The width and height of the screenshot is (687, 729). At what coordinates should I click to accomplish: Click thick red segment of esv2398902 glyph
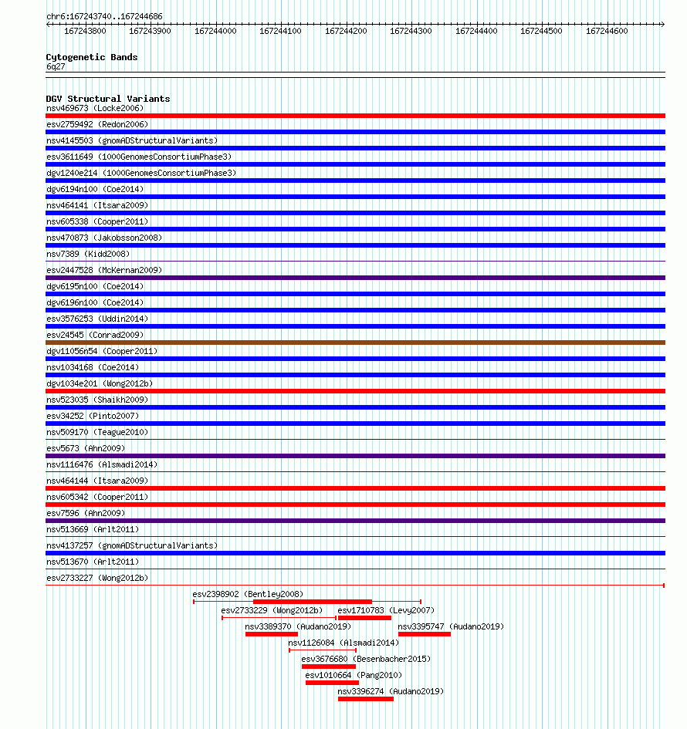coord(313,602)
